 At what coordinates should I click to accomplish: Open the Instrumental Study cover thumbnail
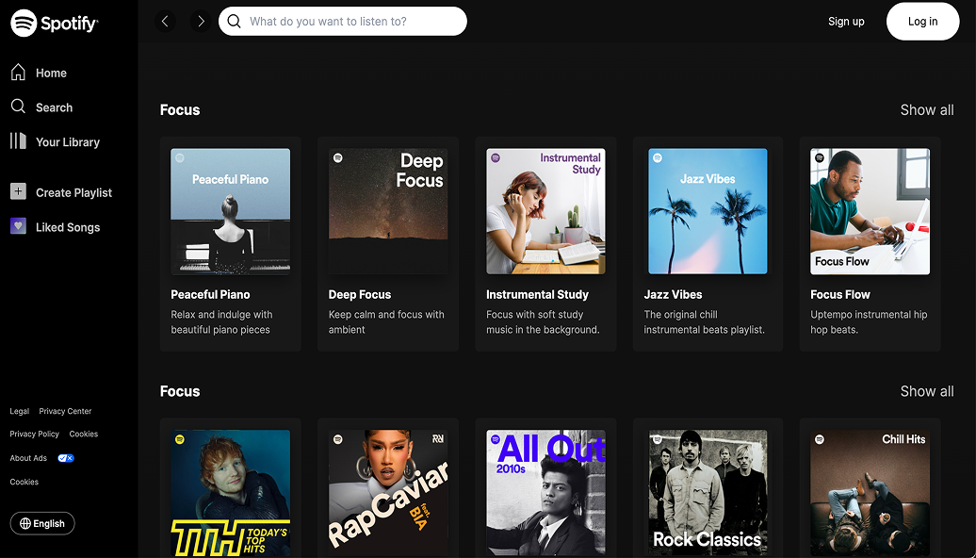(x=545, y=211)
